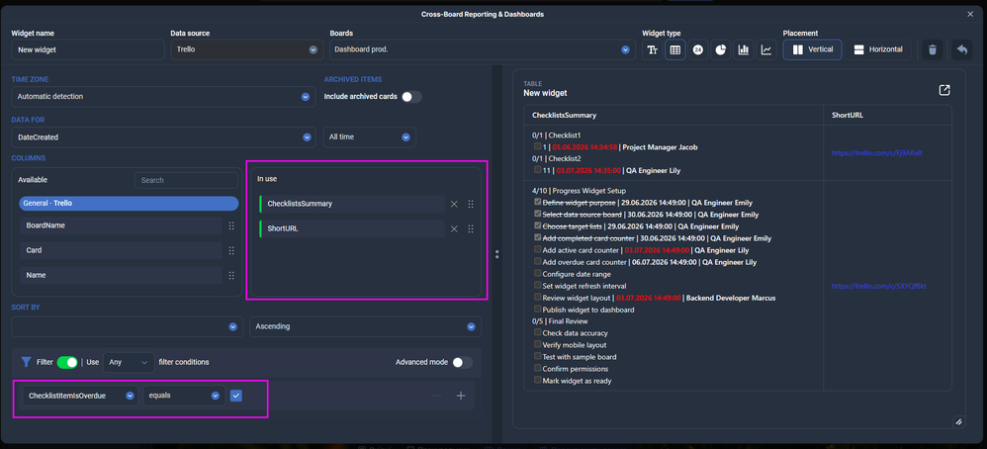Screen dimensions: 987x449
Task: Choose Vertical placement
Action: point(812,49)
